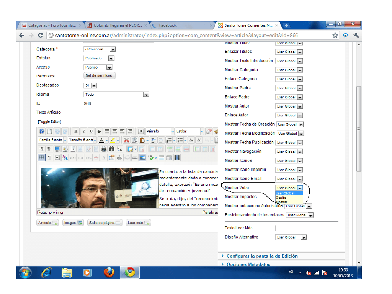Open the image manager icon
This screenshot has height=294, width=392.
[x=142, y=157]
